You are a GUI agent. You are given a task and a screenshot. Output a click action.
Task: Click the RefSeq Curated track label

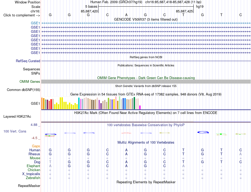click(28, 61)
